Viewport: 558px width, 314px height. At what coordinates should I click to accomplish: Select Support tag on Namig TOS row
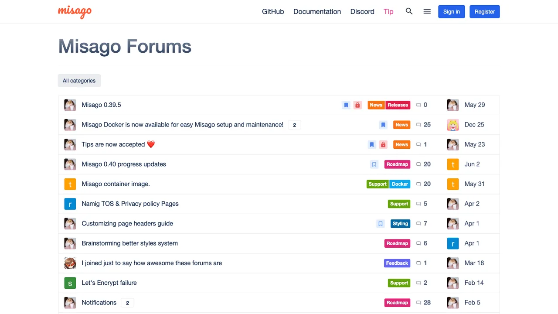click(399, 204)
